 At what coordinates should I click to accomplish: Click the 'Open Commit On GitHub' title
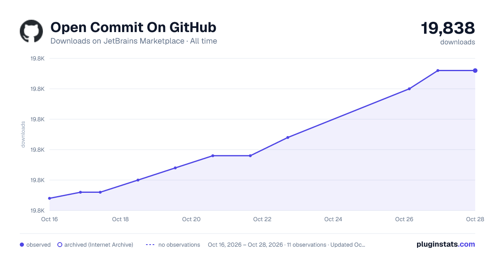[133, 28]
